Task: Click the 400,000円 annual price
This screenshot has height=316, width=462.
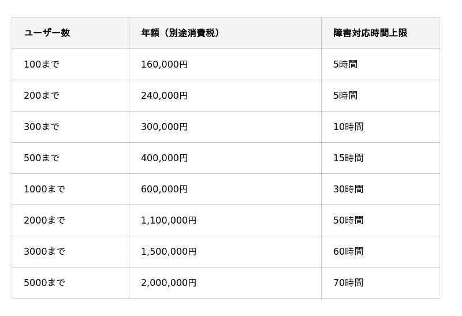Action: point(164,158)
